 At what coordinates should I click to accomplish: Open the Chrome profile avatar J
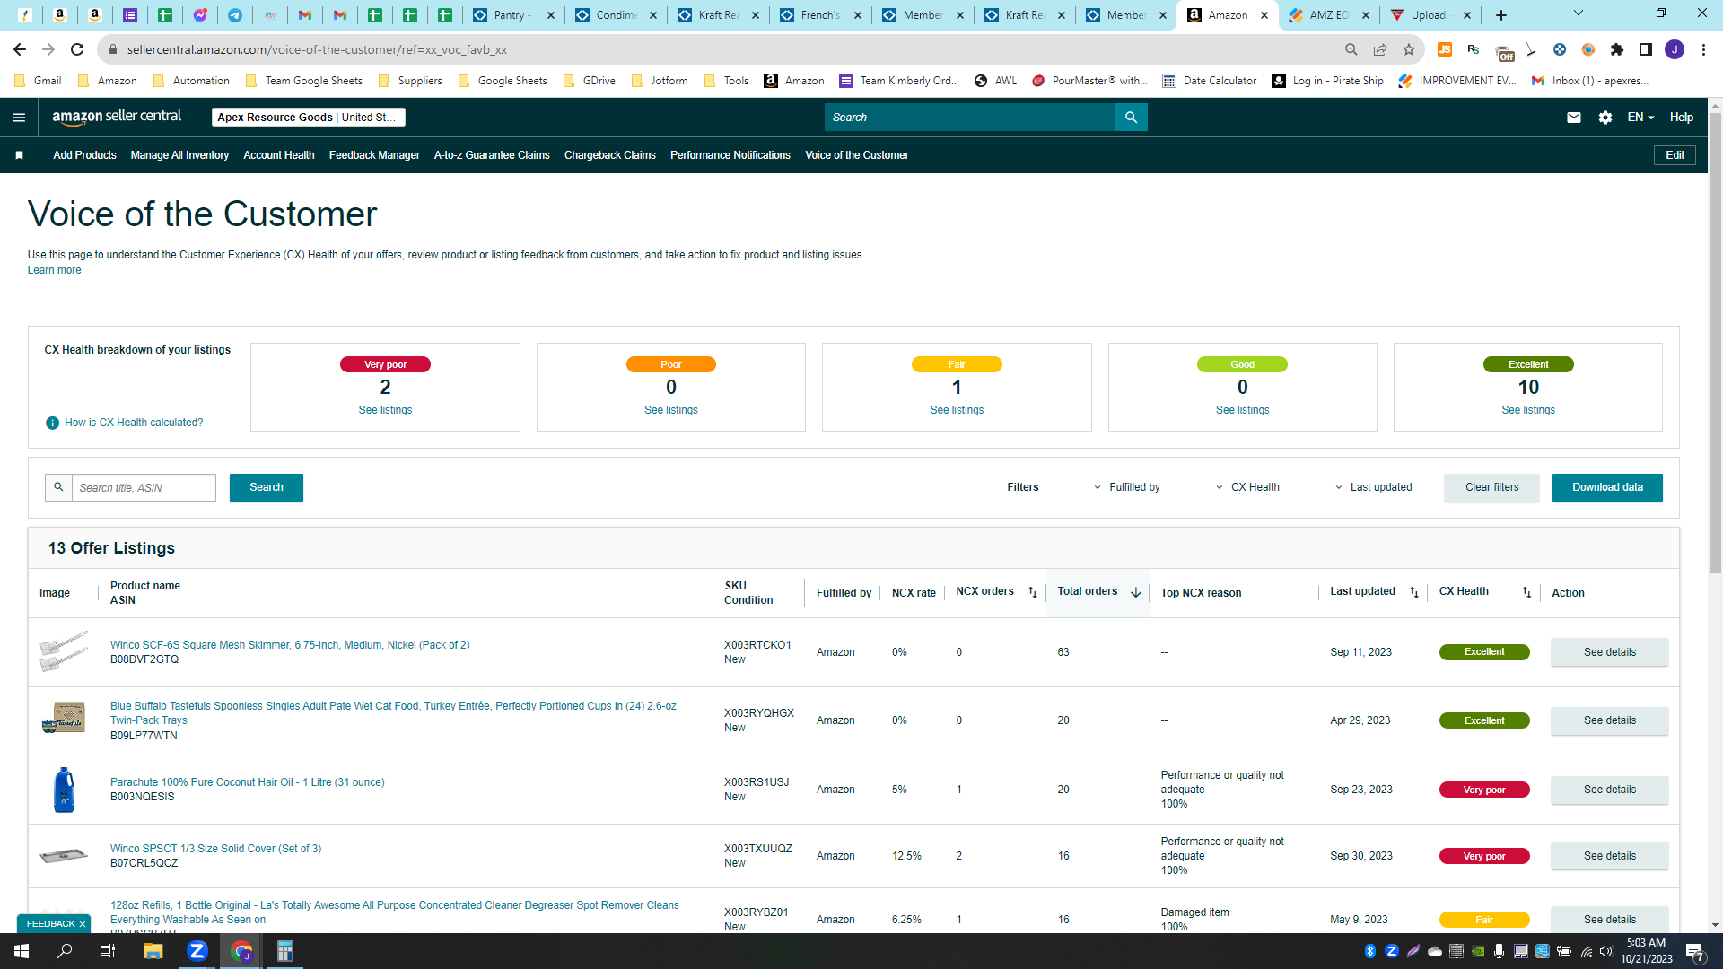[1675, 49]
